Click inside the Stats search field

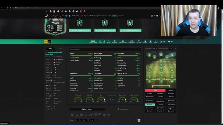pyautogui.click(x=105, y=49)
